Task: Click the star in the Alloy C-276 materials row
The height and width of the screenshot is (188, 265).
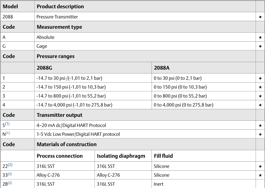Action: (260, 175)
